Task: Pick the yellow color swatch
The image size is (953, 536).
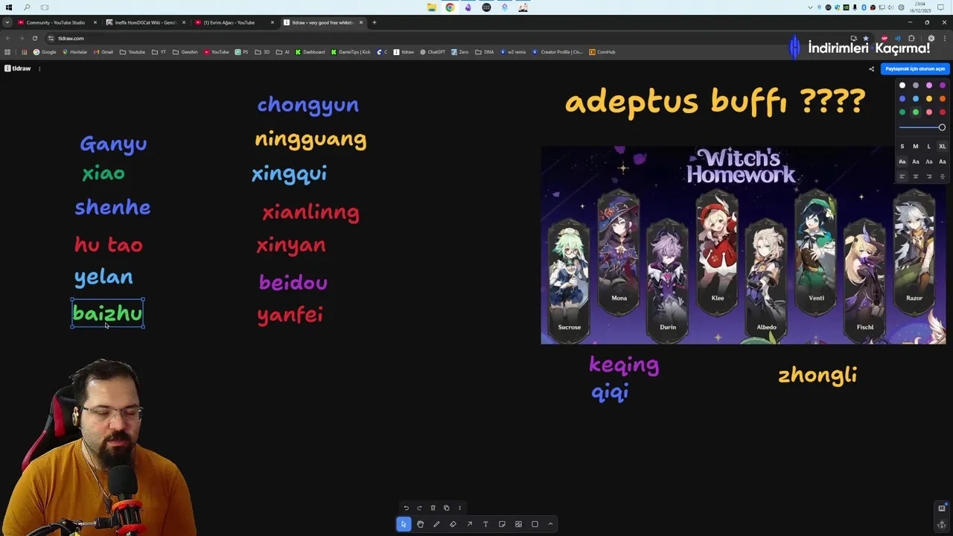Action: [929, 99]
